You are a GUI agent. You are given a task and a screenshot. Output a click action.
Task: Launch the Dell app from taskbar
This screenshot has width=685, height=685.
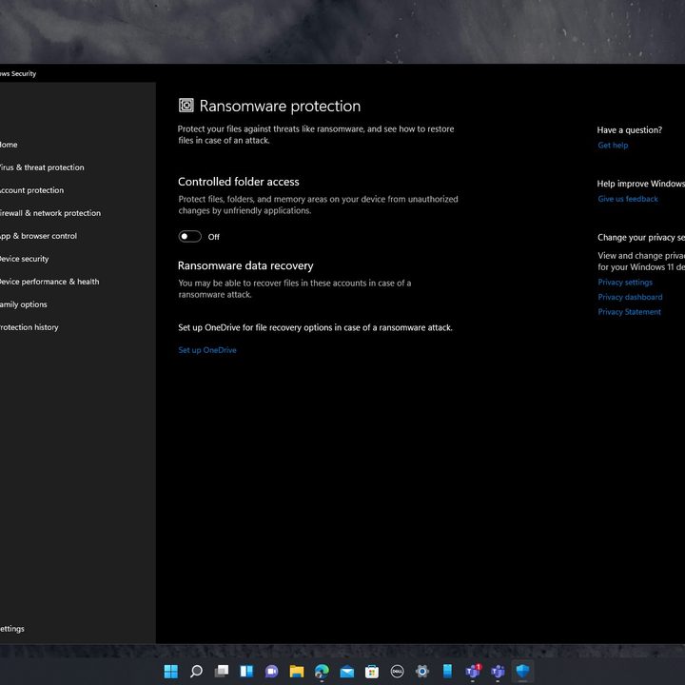tap(397, 671)
